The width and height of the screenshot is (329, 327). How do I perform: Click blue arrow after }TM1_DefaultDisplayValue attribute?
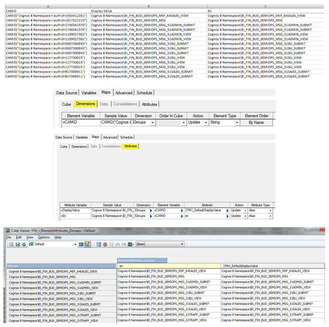point(227,210)
